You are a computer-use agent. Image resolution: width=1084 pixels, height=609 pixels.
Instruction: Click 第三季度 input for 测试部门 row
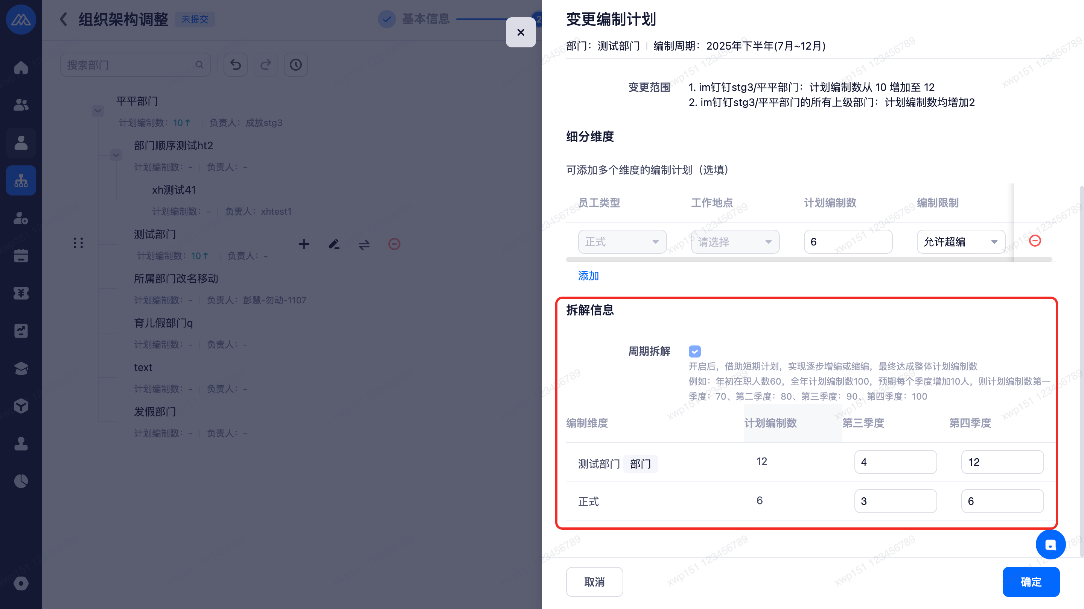tap(895, 462)
